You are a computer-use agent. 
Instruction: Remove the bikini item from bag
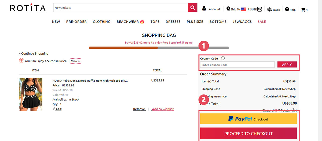[x=139, y=109]
